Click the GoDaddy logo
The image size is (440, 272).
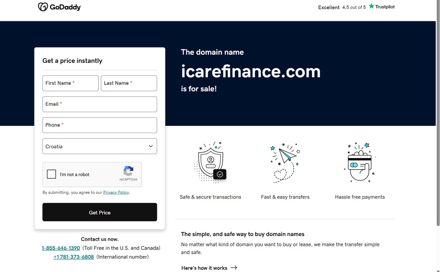[x=60, y=7]
